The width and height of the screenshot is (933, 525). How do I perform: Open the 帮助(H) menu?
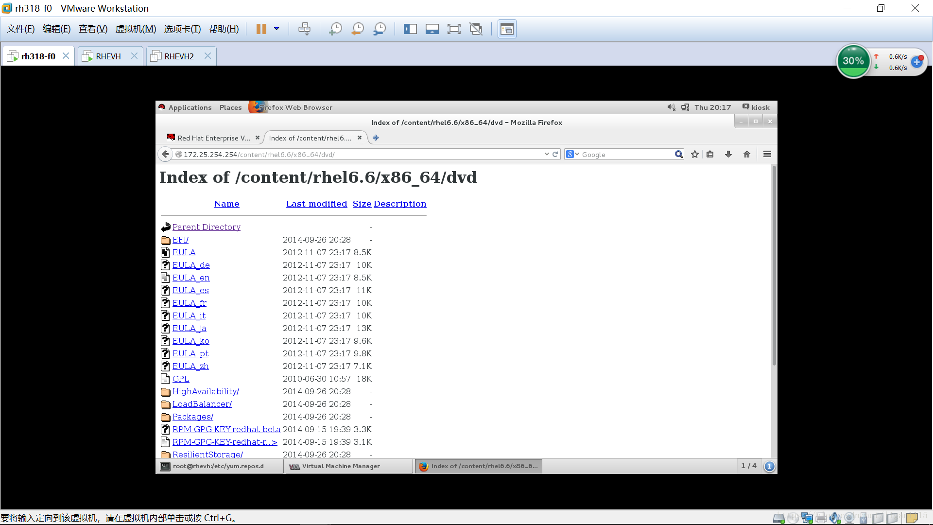point(224,29)
